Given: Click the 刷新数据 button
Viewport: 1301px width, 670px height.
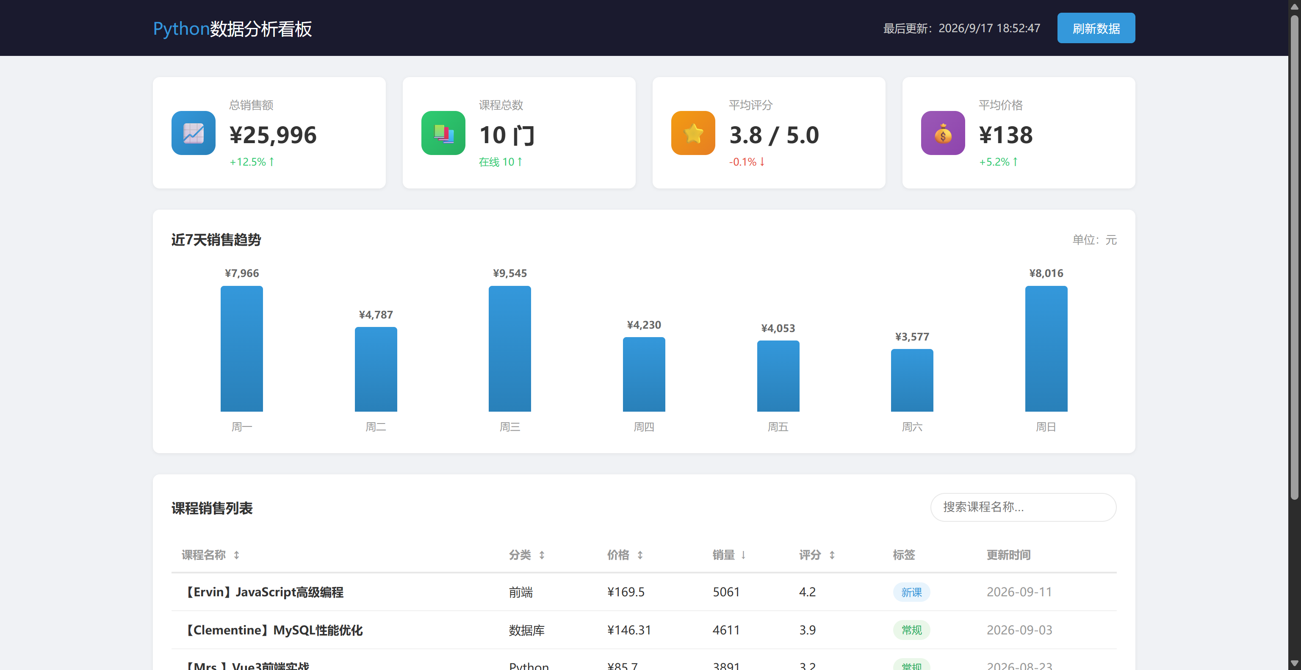Looking at the screenshot, I should pos(1096,28).
